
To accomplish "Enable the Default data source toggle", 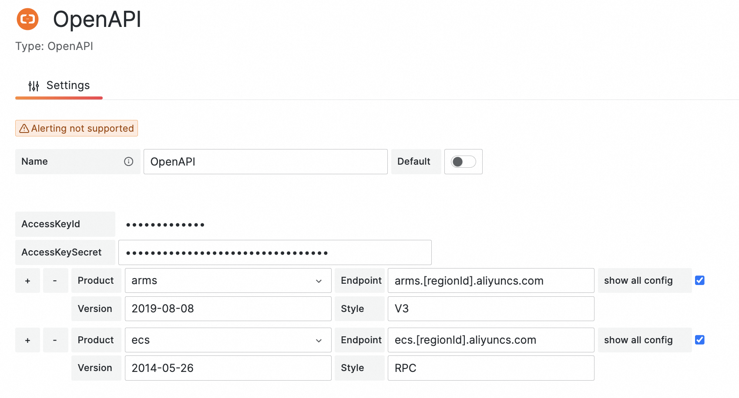I will [x=463, y=161].
